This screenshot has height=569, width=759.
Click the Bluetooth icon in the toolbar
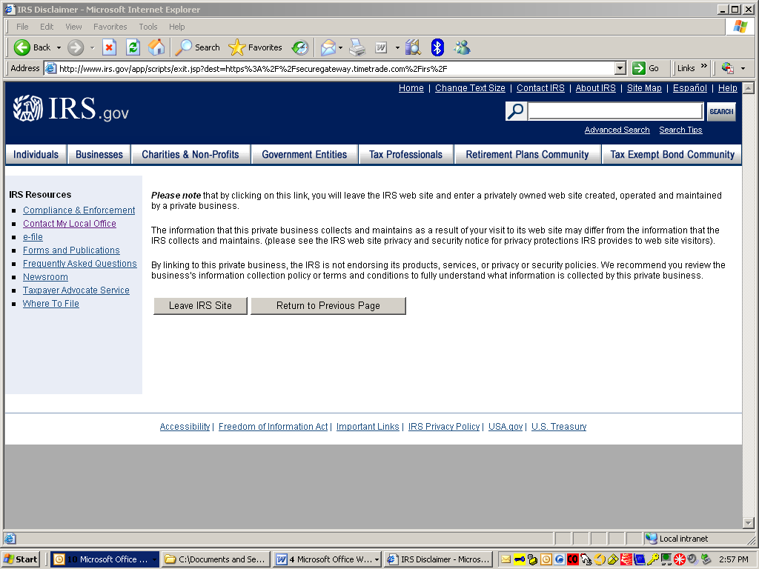[437, 47]
